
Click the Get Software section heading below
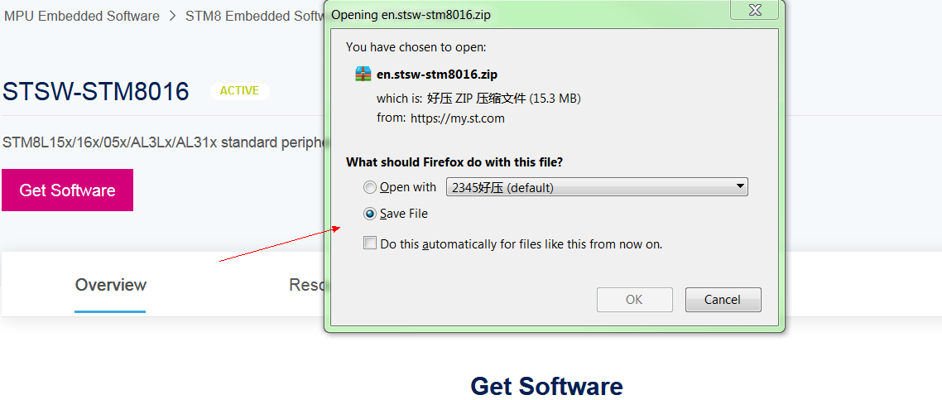pos(546,386)
